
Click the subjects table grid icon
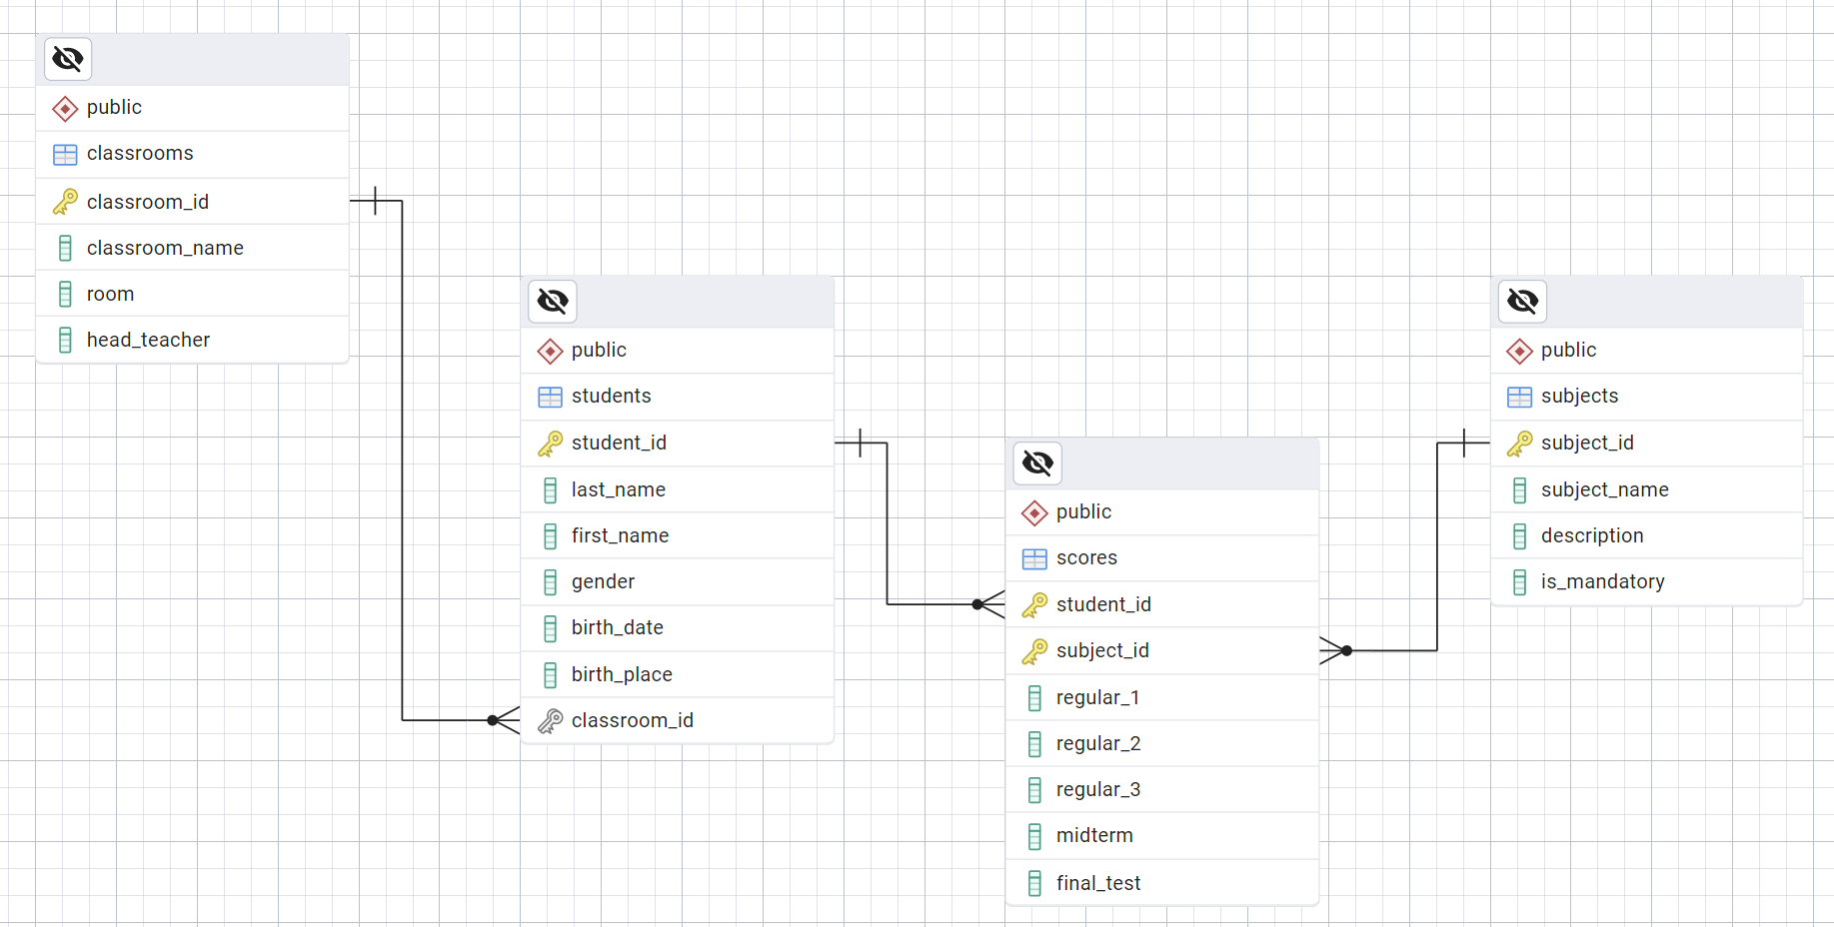click(x=1519, y=397)
